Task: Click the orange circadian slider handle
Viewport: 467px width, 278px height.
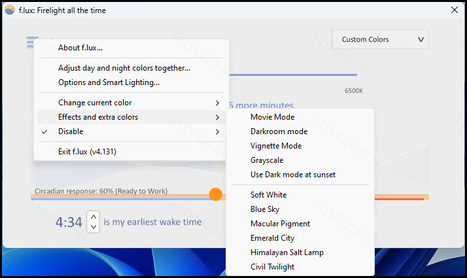Action: (x=216, y=194)
